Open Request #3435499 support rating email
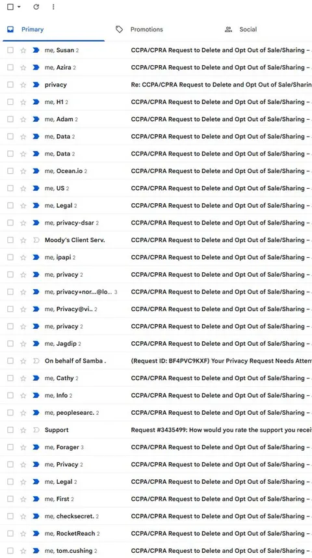 pos(156,430)
